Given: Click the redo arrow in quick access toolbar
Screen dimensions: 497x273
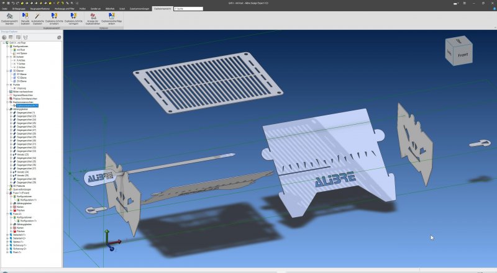Looking at the screenshot, I should tap(17, 3).
